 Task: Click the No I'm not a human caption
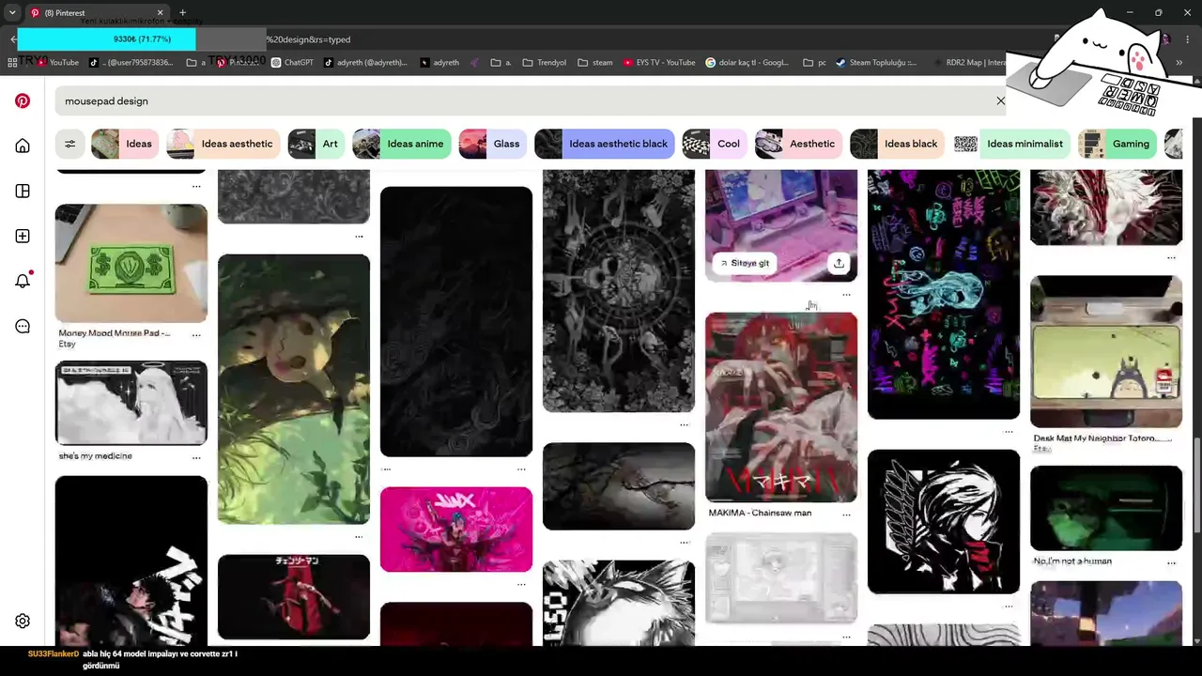coord(1072,561)
